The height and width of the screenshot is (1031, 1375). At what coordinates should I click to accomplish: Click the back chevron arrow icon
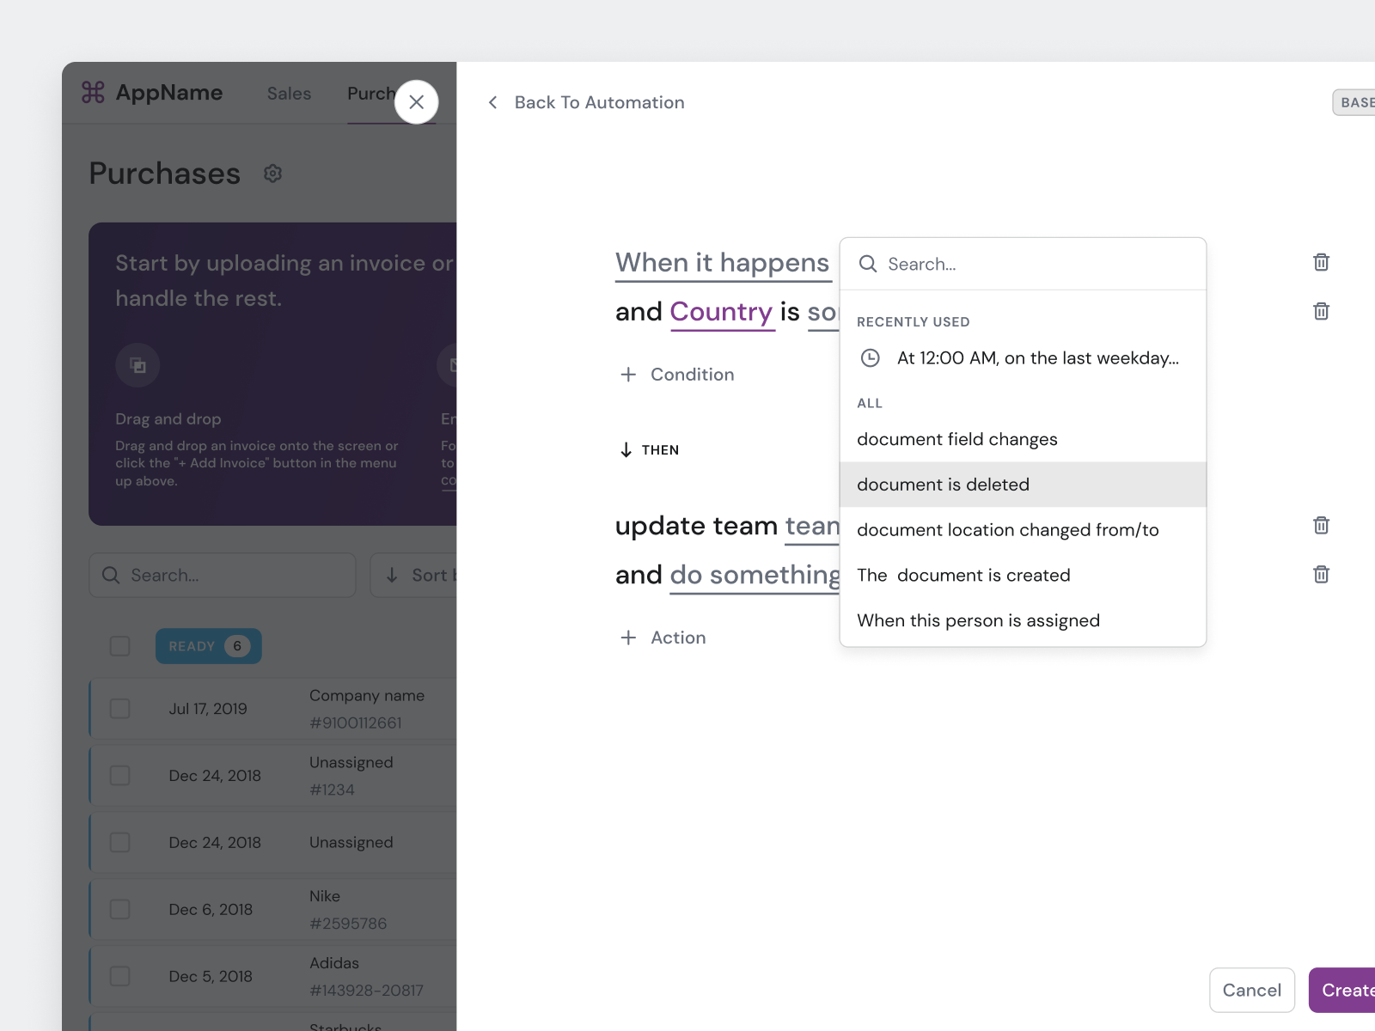(x=493, y=103)
